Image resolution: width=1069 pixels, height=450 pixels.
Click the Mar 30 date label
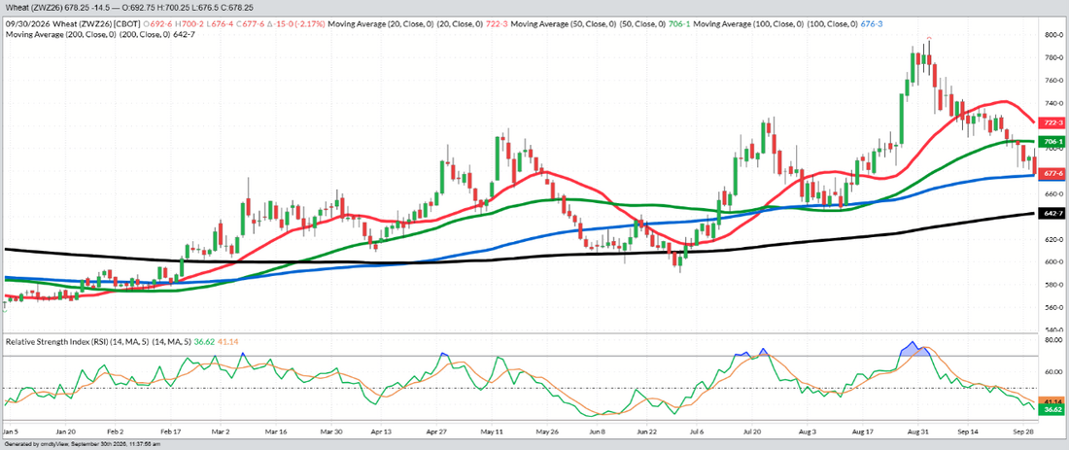330,432
